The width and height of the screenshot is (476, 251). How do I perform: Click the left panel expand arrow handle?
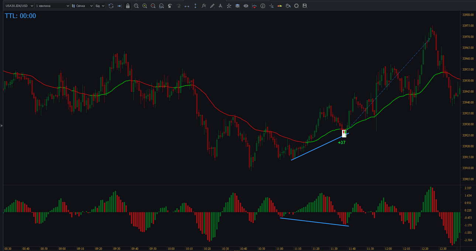click(x=1, y=126)
